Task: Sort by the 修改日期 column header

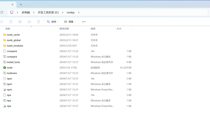Action: [x=64, y=29]
